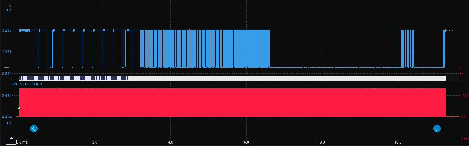
Task: Click the blue '-0.564' axis value
Action: click(6, 73)
